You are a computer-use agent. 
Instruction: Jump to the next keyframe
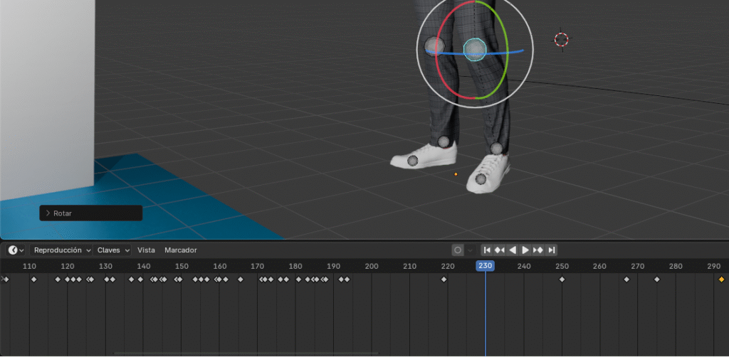[538, 250]
